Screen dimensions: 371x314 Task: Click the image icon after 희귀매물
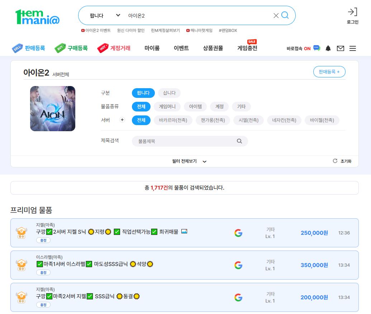(184, 231)
